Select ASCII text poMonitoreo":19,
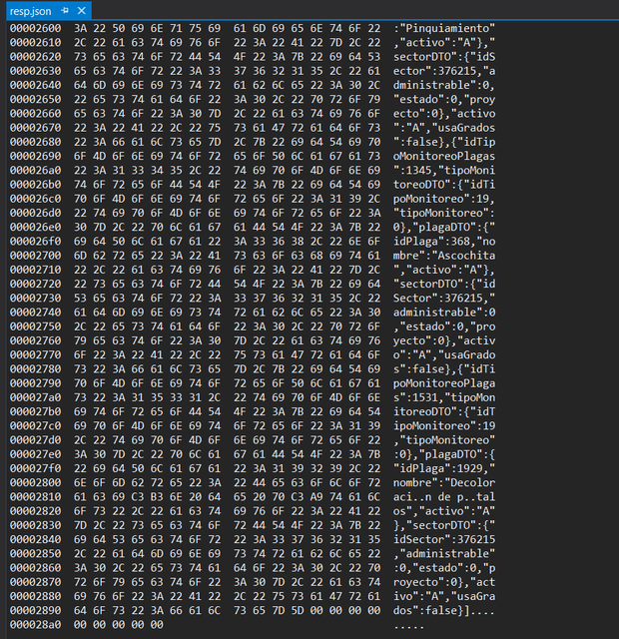The image size is (619, 639). click(x=444, y=199)
